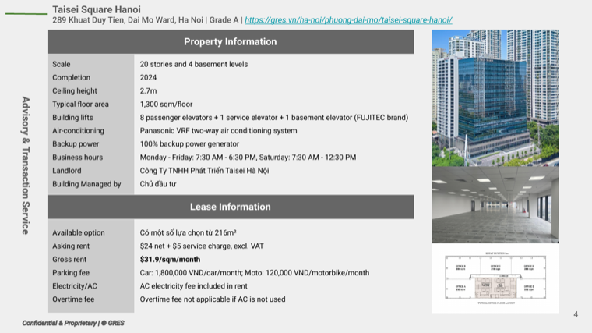Open the gres.vn Taisei Square Hanoi link
The height and width of the screenshot is (333, 592).
348,20
